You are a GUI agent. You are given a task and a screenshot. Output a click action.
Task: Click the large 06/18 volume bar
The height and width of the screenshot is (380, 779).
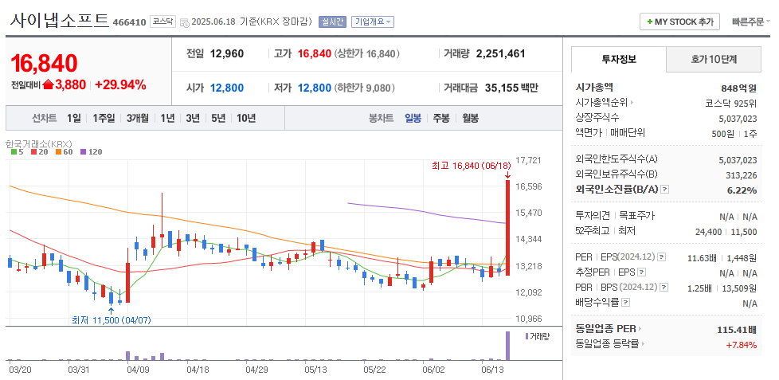[507, 346]
